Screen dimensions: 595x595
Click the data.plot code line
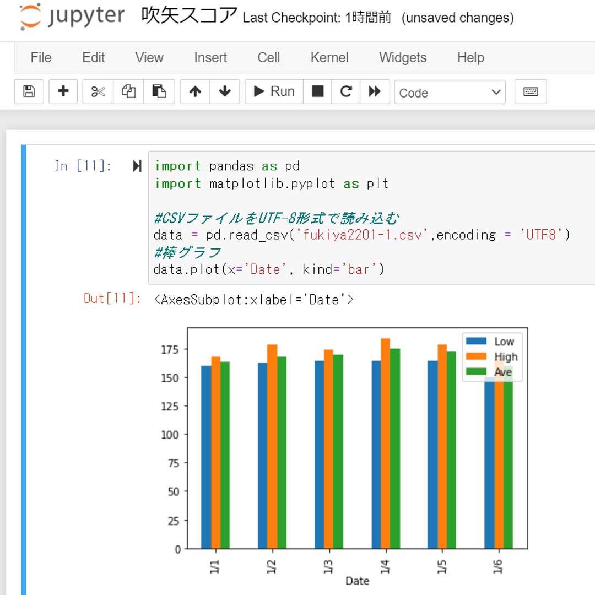[x=269, y=269]
